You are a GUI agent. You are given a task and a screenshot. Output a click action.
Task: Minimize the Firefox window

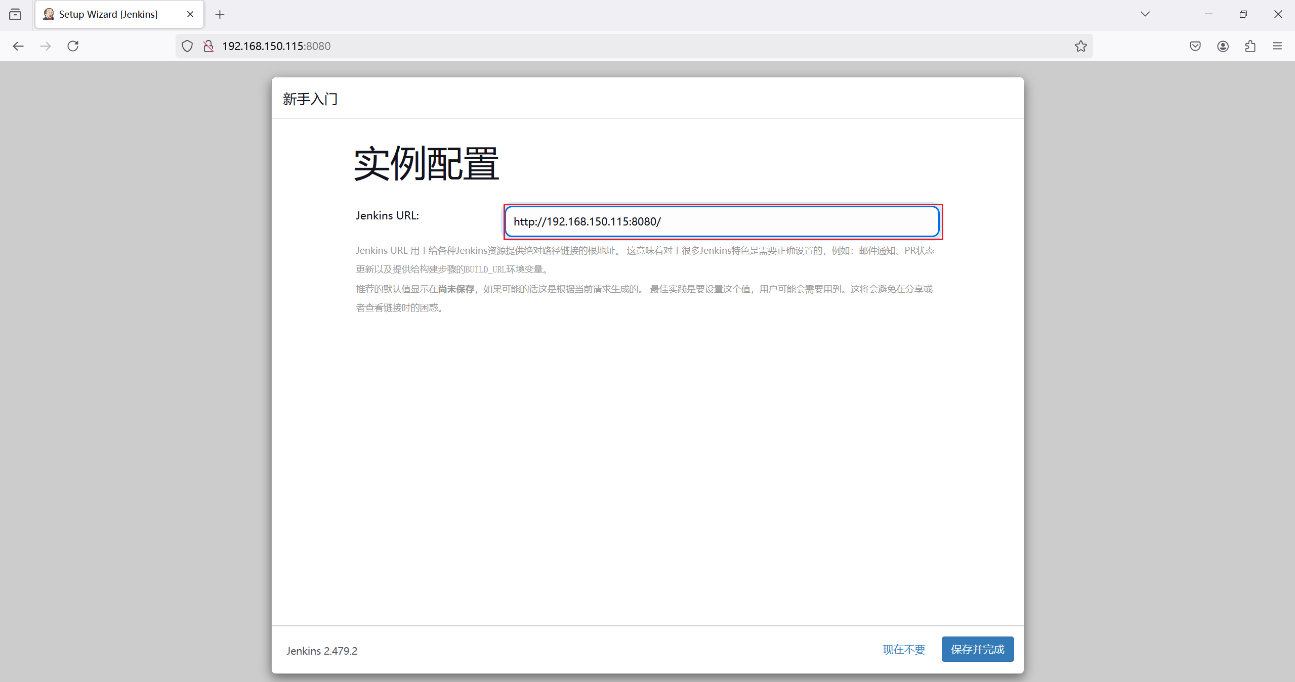pos(1208,14)
